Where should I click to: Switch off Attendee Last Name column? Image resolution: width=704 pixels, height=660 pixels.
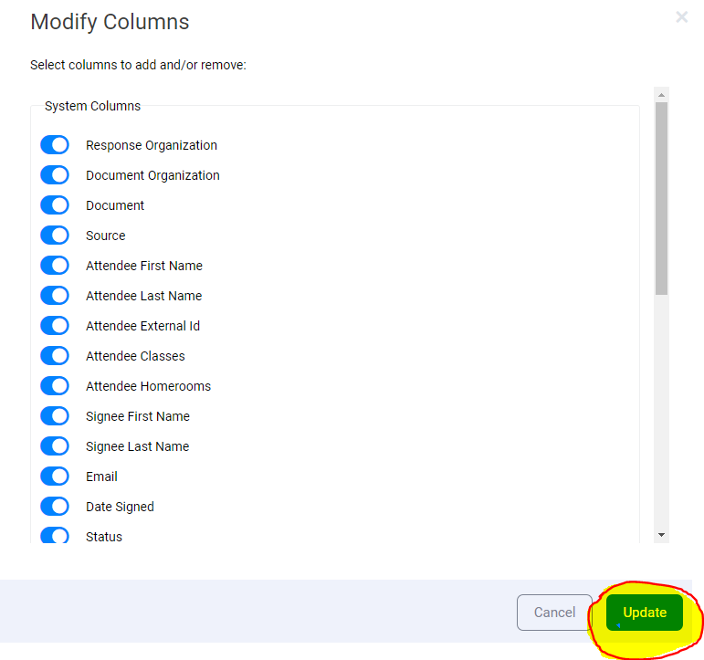(55, 296)
